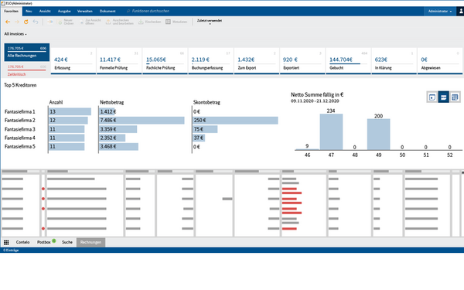
Task: Click the orange back arrow icon
Action: (8, 22)
